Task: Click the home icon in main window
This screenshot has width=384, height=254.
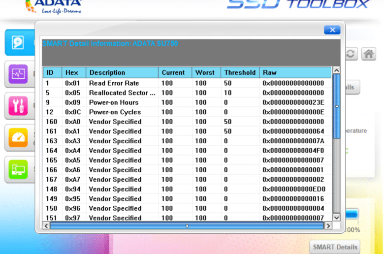Action: 369,54
